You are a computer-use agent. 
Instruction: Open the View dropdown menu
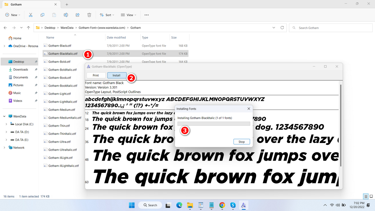128,15
